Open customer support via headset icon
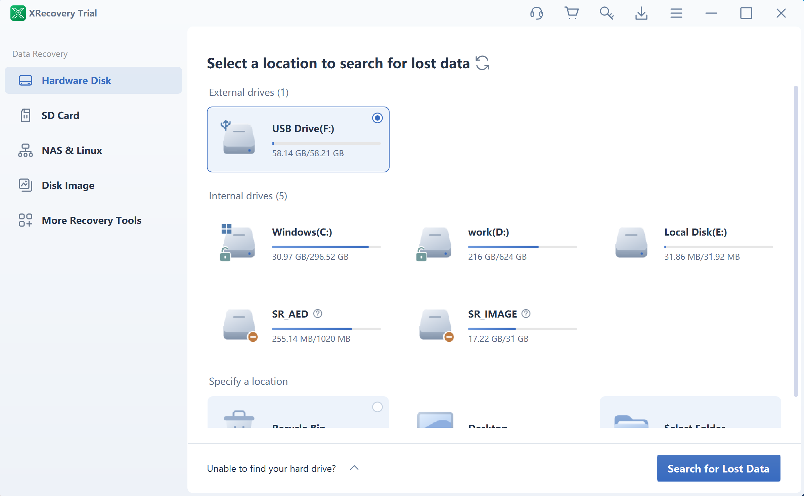The width and height of the screenshot is (804, 496). tap(536, 13)
